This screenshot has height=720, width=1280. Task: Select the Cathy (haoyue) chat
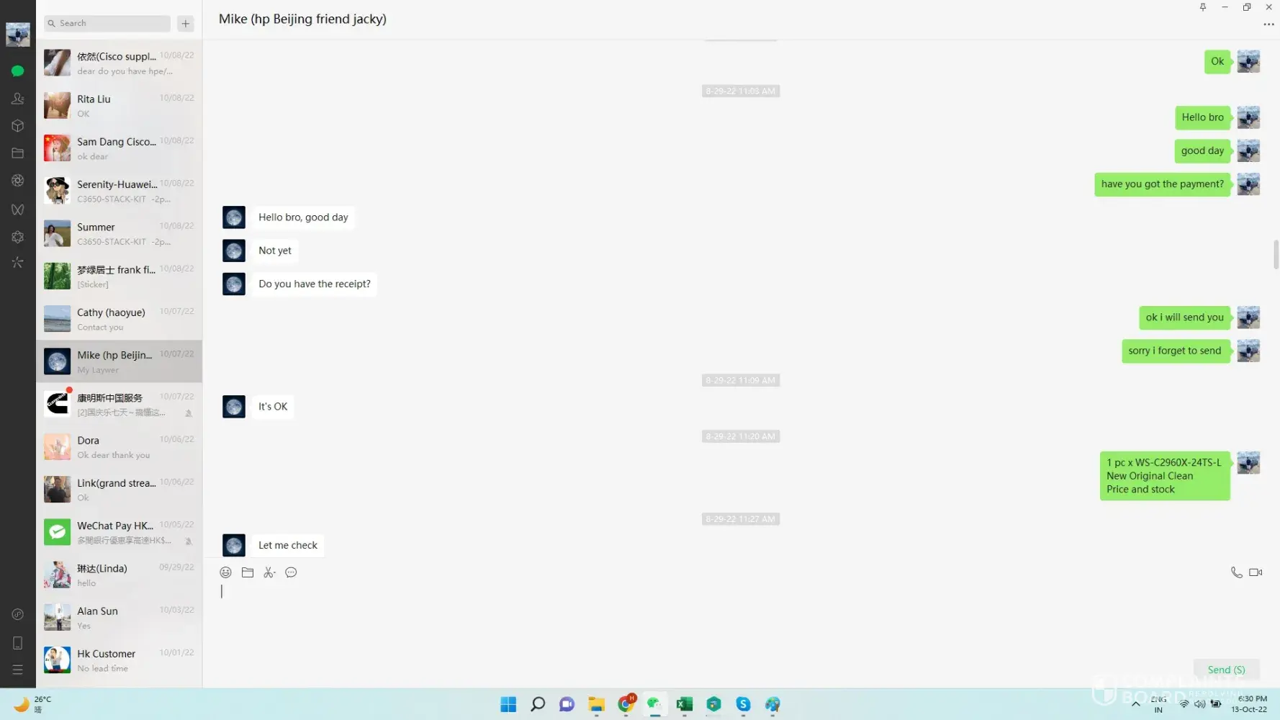coord(119,319)
